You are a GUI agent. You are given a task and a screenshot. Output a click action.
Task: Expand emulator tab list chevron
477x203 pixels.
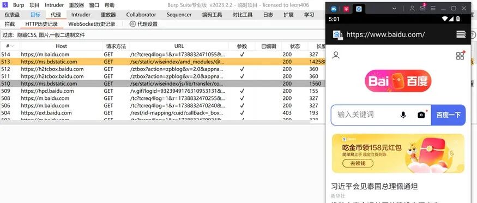point(395,9)
